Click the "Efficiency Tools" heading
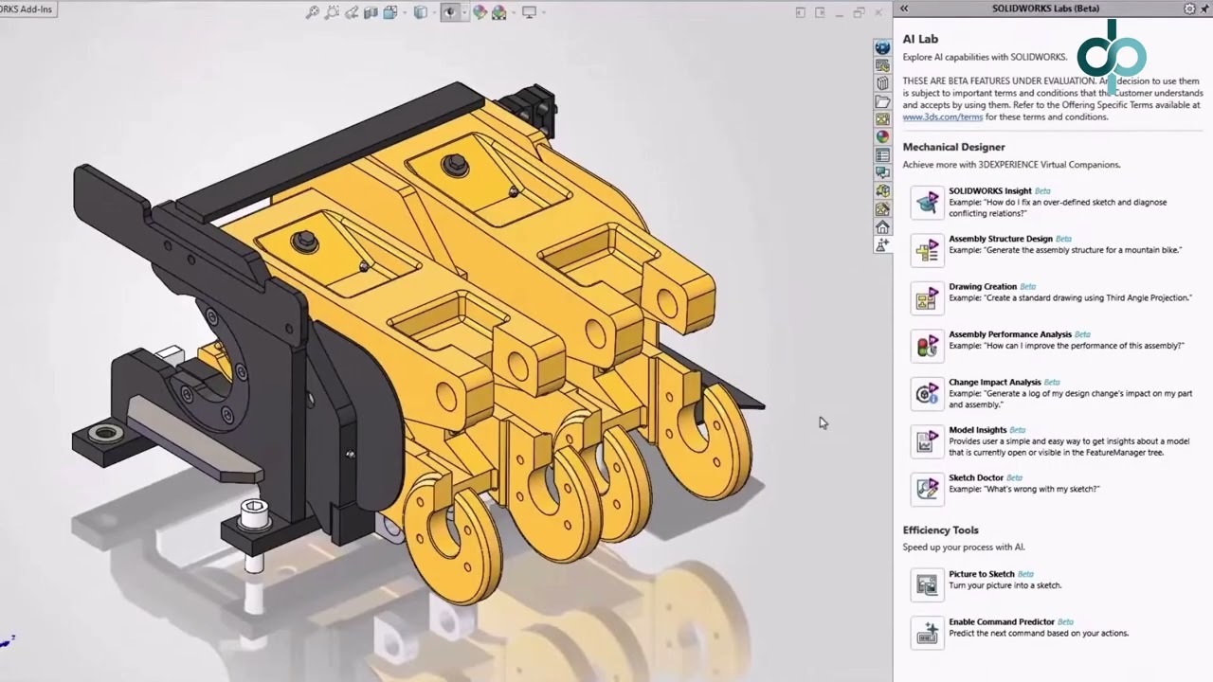 (940, 529)
